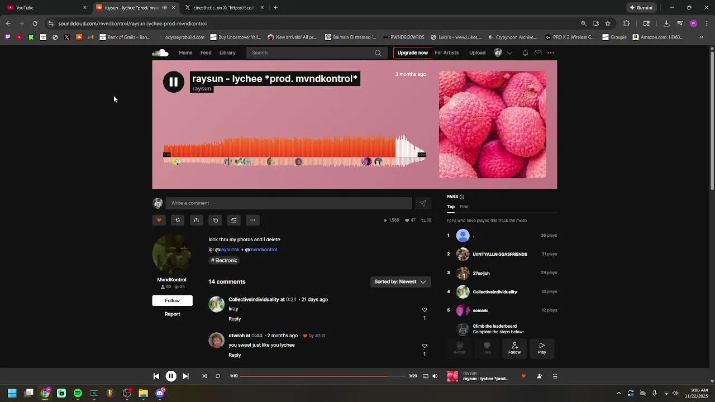Screen dimensions: 715x402
Task: Skip to next track in bottom player
Action: 185,376
